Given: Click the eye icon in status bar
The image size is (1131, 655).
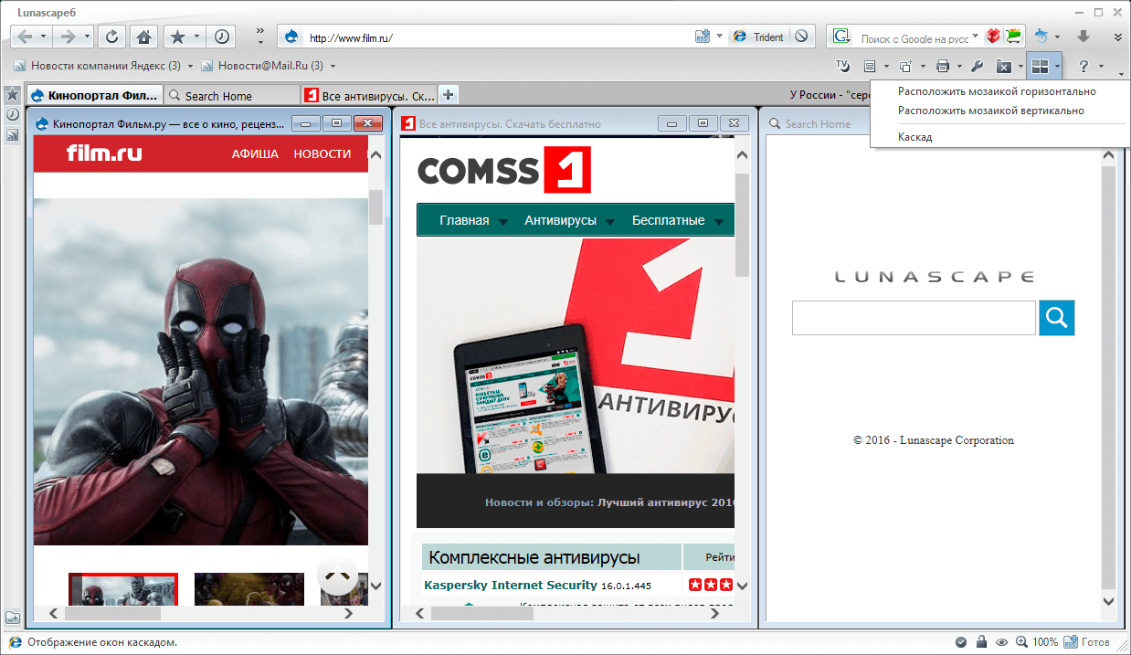Looking at the screenshot, I should (1001, 642).
